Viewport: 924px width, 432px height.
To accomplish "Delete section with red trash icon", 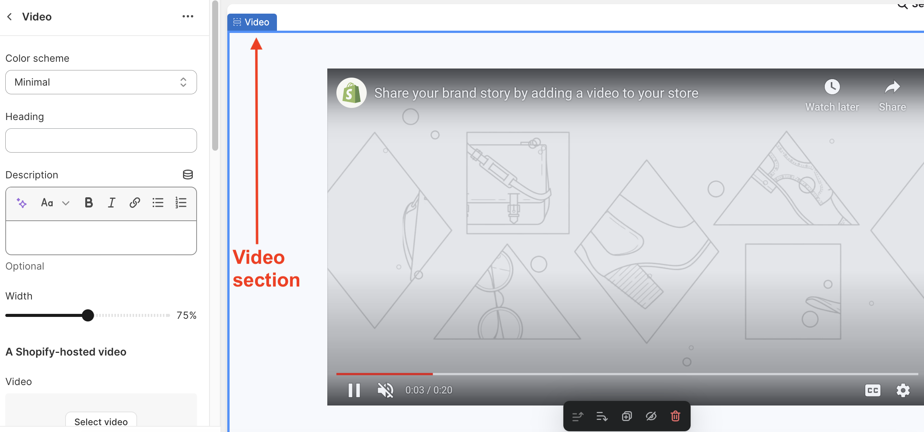I will pos(675,416).
